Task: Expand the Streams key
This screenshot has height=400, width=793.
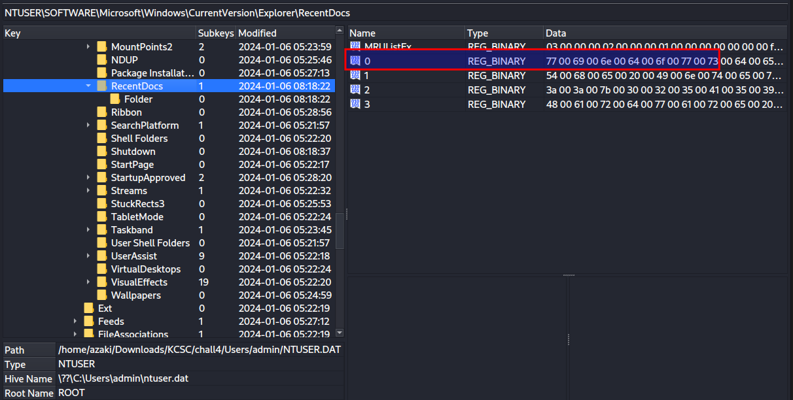Action: 88,190
